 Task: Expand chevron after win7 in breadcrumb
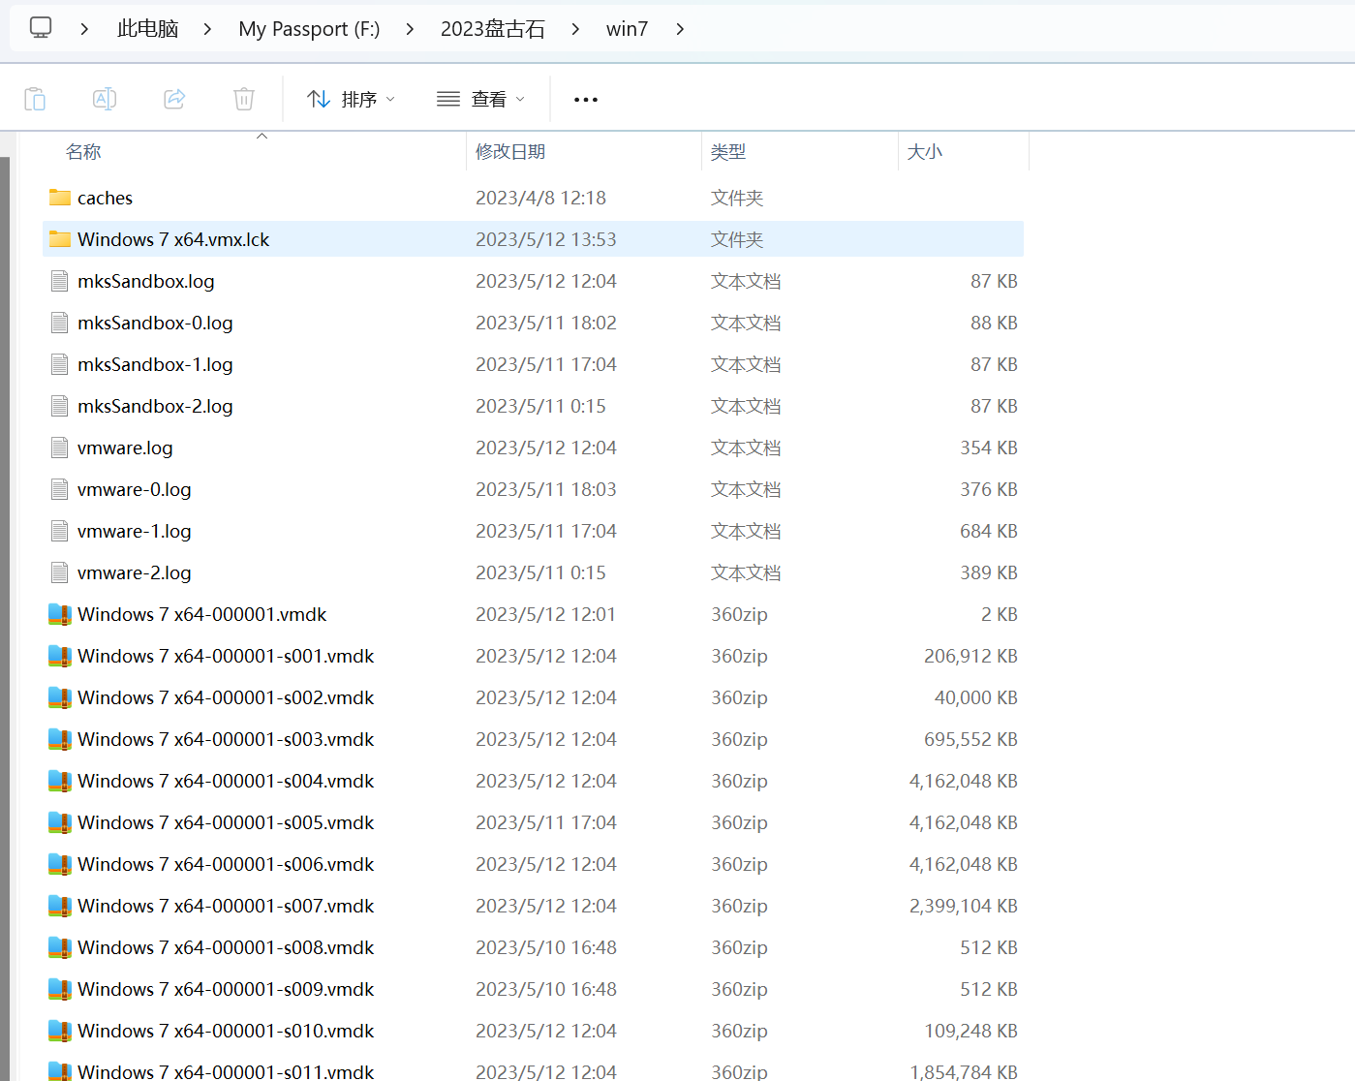[680, 29]
